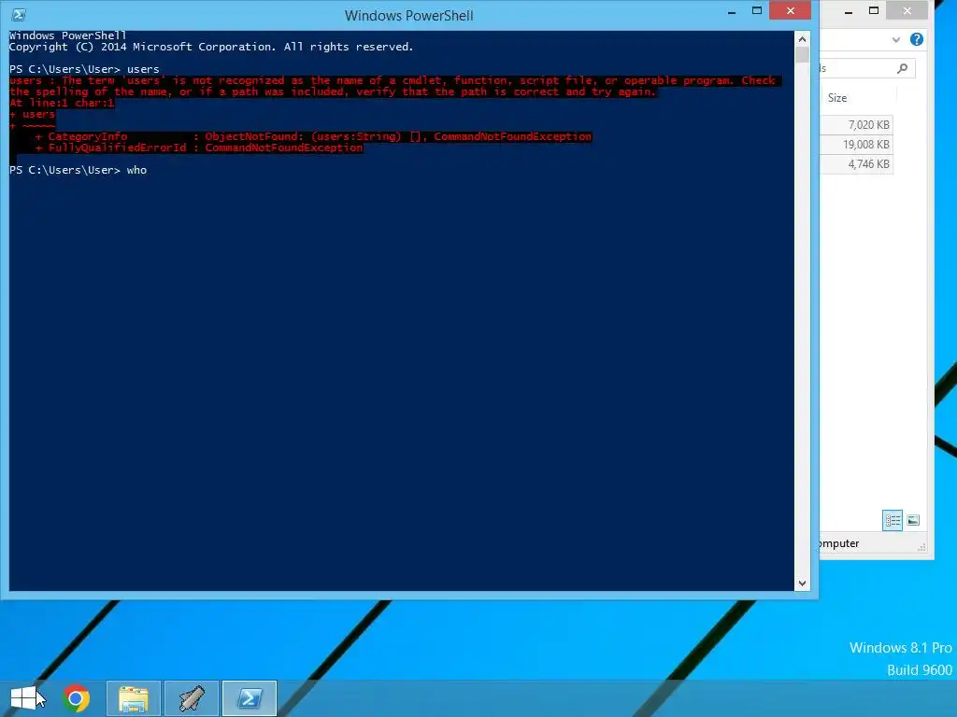Minimize the Windows PowerShell window
Screen dimensions: 957x717
pyautogui.click(x=731, y=11)
